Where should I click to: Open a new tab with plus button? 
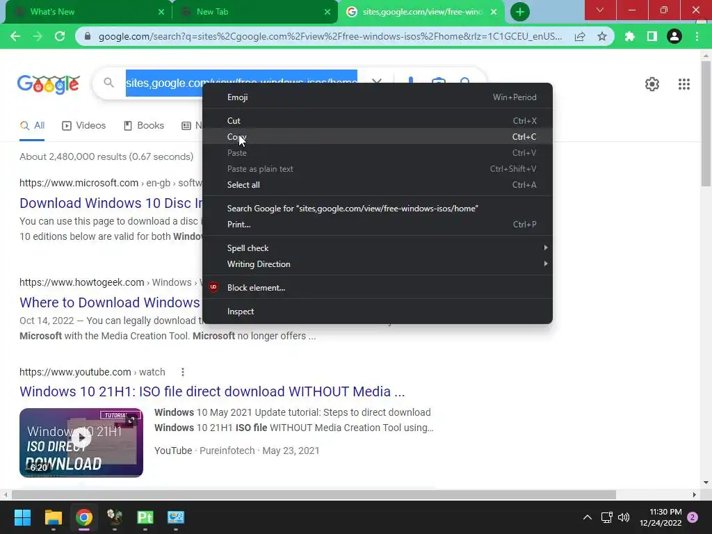(520, 12)
